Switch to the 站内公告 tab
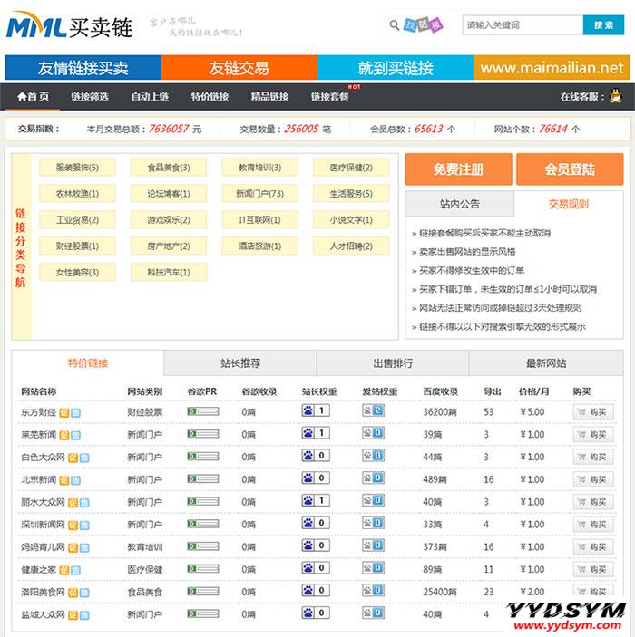This screenshot has width=635, height=637. coord(460,204)
